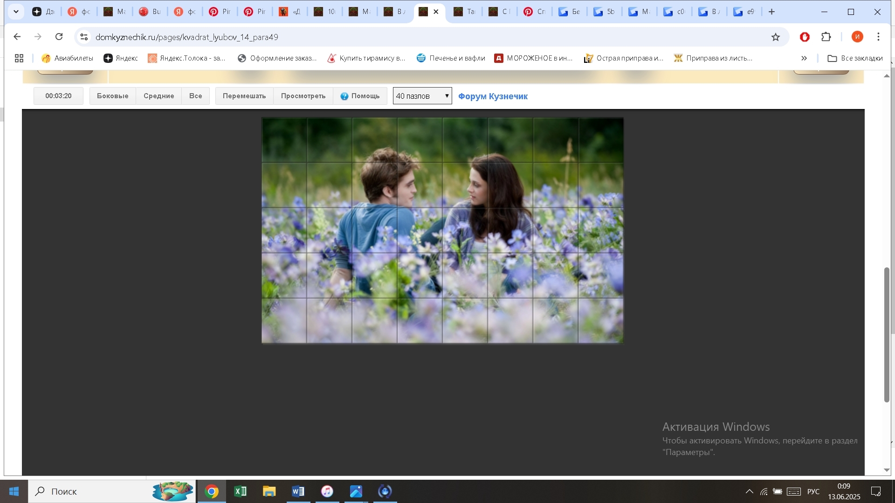Click the page scroll up arrow
Viewport: 895px width, 503px height.
click(x=887, y=76)
